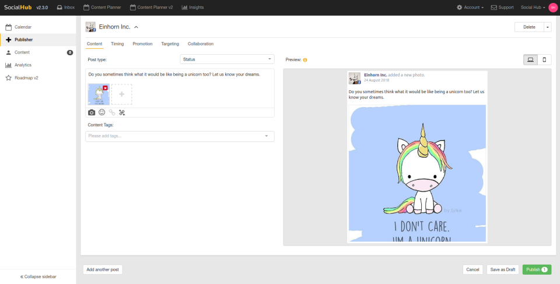Click the Einhorn Inc. profile avatar
The image size is (560, 284).
tap(90, 27)
